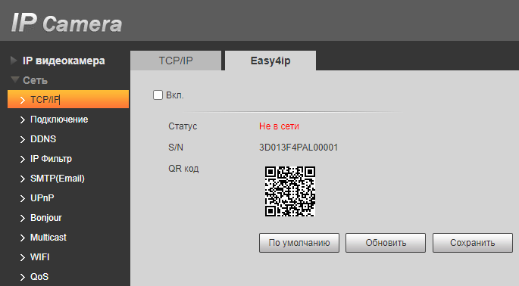
Task: Click the QR код label
Action: pyautogui.click(x=183, y=169)
